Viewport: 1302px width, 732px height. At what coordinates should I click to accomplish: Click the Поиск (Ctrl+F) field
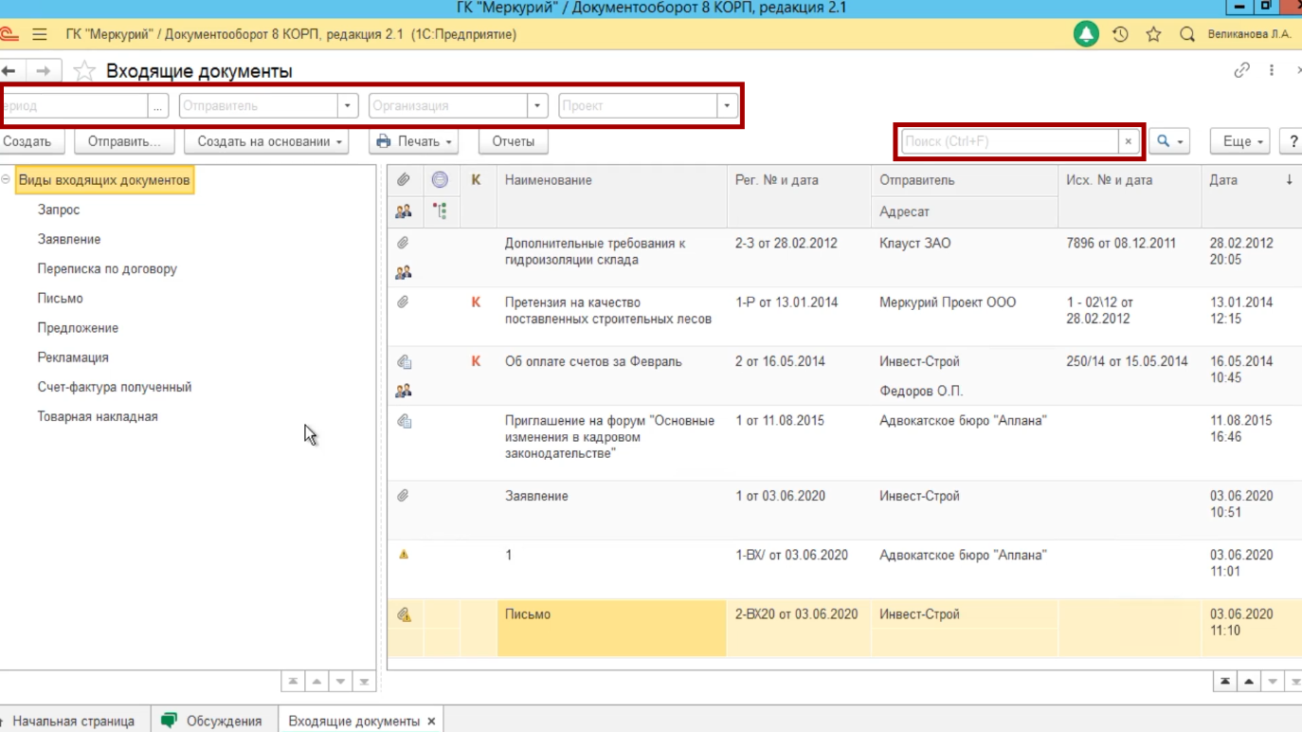1010,141
